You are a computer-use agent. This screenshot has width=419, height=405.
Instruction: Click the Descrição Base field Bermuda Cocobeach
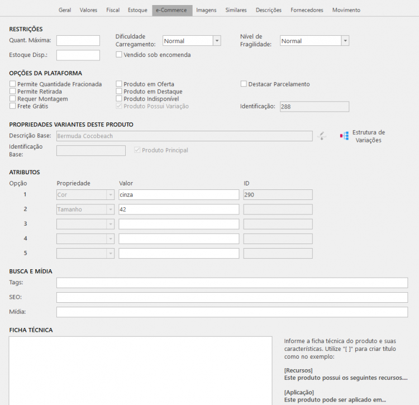click(x=184, y=136)
